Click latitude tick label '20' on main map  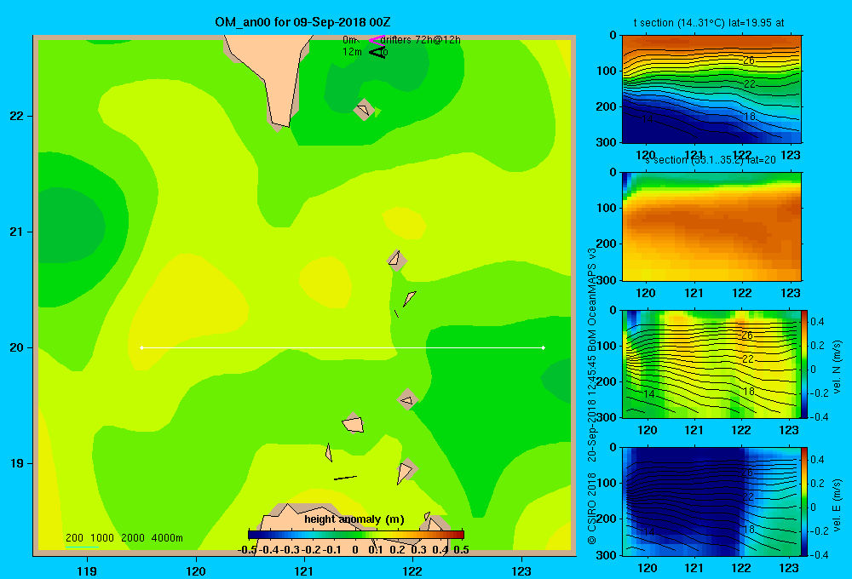point(17,347)
